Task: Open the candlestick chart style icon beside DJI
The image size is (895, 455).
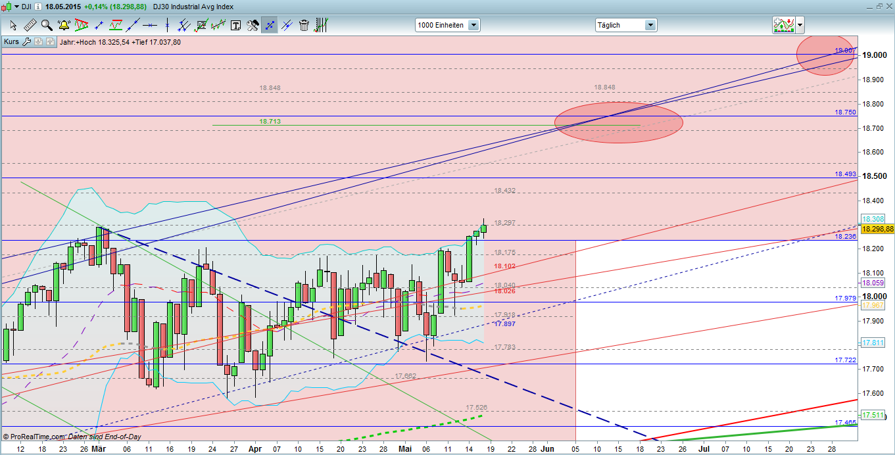Action: click(6, 7)
